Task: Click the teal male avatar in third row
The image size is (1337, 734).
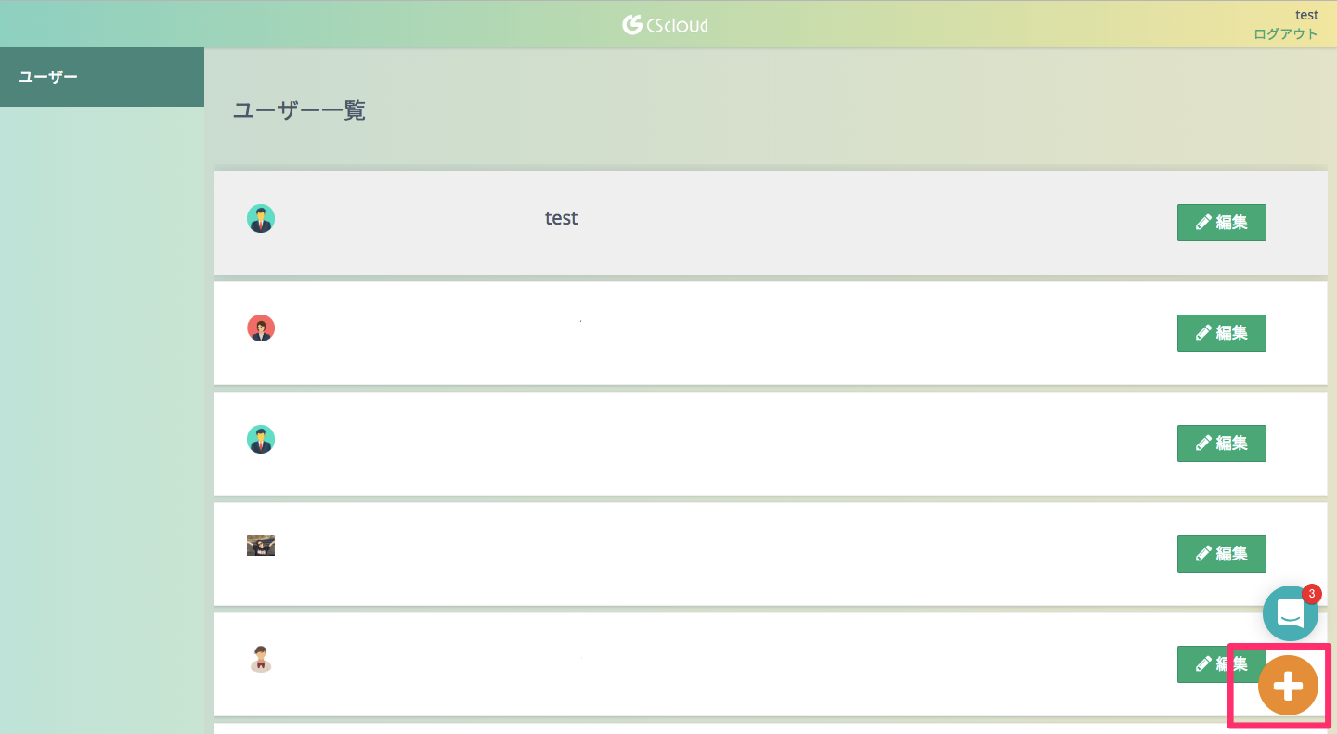Action: coord(261,439)
